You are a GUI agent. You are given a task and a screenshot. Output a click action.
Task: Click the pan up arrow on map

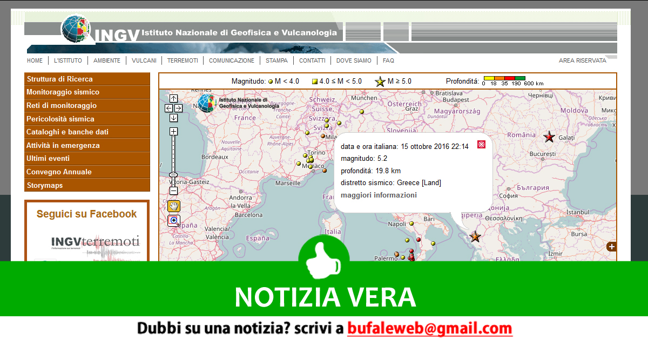173,98
